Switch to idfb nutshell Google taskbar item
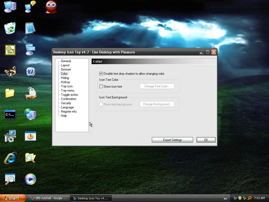Screen dimensions: 269x202 49,198
